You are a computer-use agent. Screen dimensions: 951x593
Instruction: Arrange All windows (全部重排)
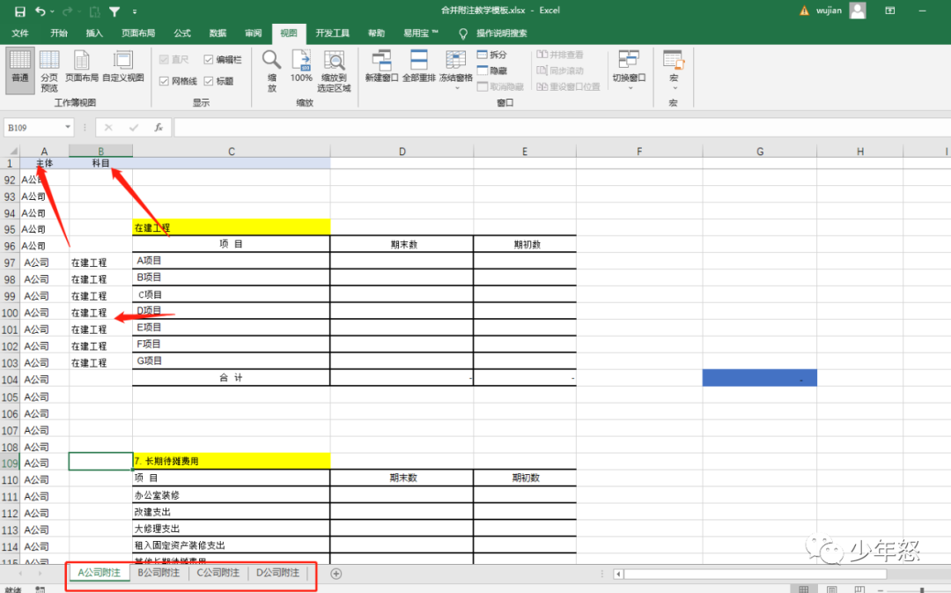pos(419,67)
